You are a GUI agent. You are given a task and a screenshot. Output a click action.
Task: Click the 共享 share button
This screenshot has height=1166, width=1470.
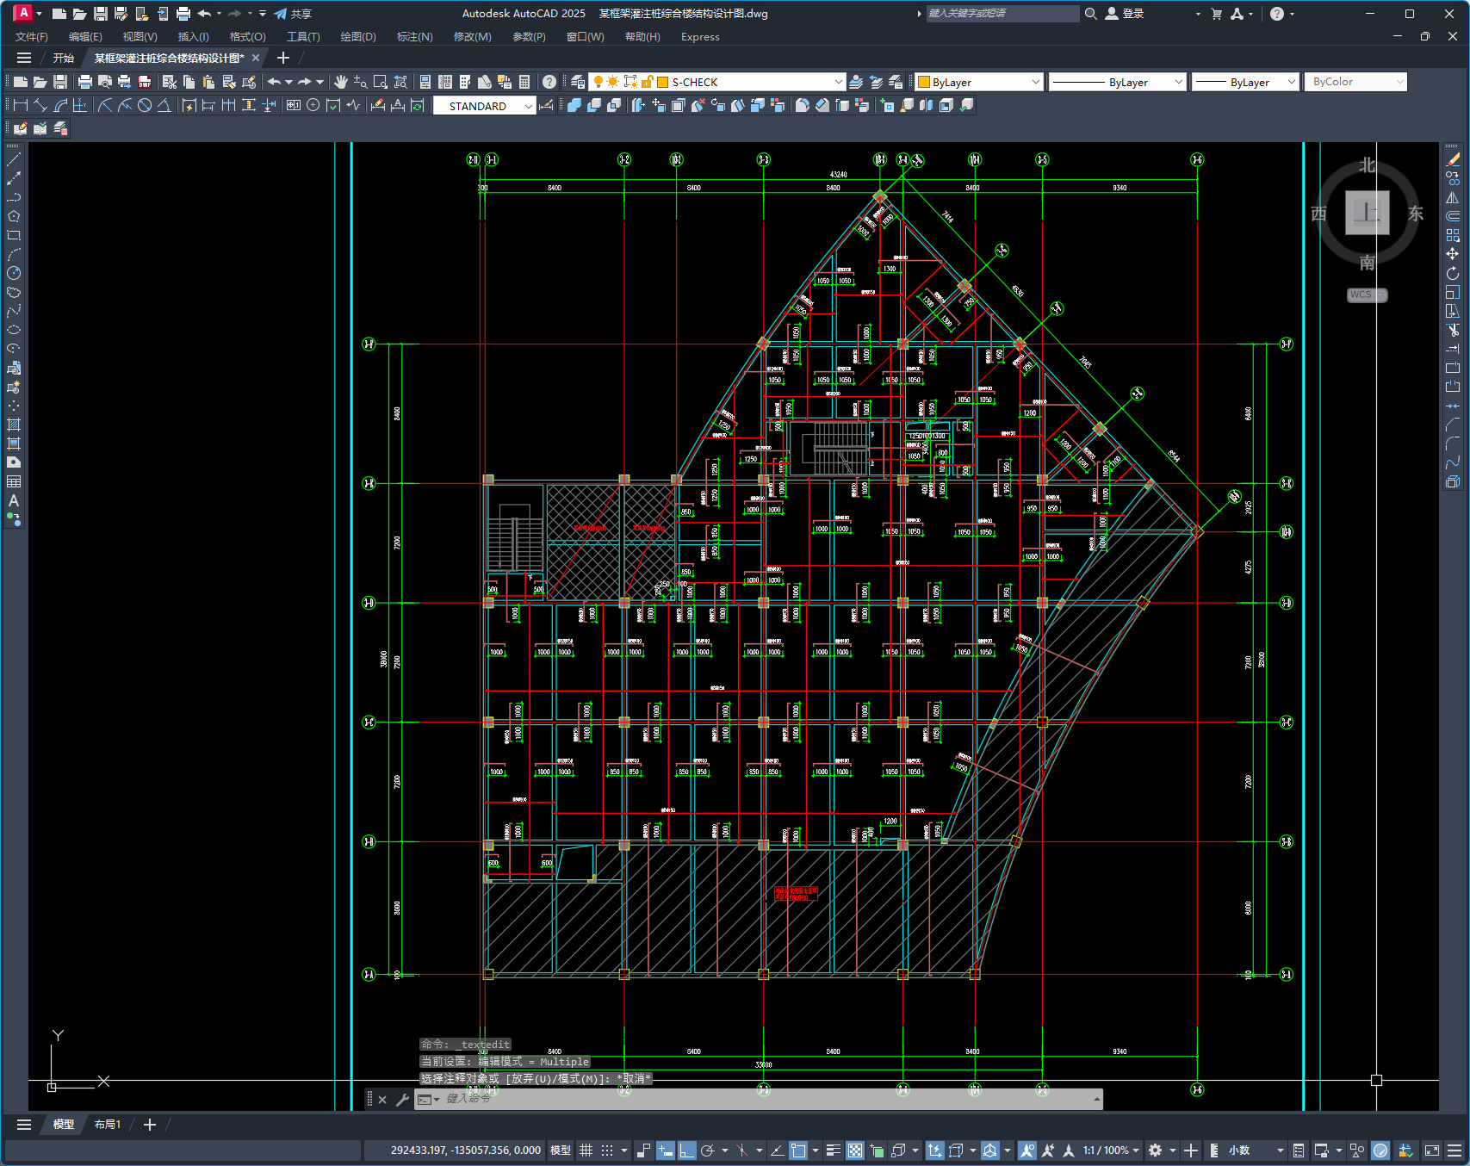pos(293,14)
